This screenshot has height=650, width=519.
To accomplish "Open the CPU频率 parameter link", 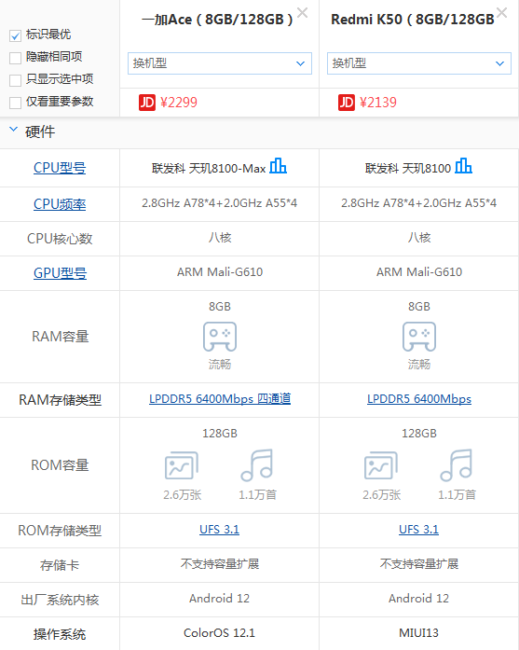I will pos(60,204).
